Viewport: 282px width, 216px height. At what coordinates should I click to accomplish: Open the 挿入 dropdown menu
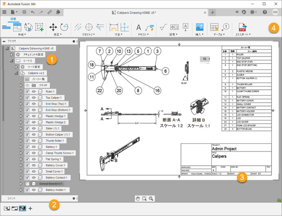[x=199, y=34]
